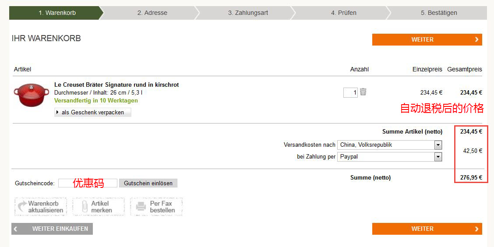Click the bottom orange WEITER button
Image resolution: width=494 pixels, height=247 pixels.
click(x=427, y=229)
